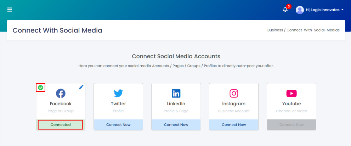Click the Facebook logo icon
This screenshot has height=146, width=351.
pyautogui.click(x=61, y=93)
